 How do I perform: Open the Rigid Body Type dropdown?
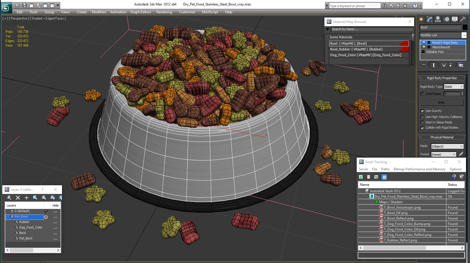coord(454,87)
